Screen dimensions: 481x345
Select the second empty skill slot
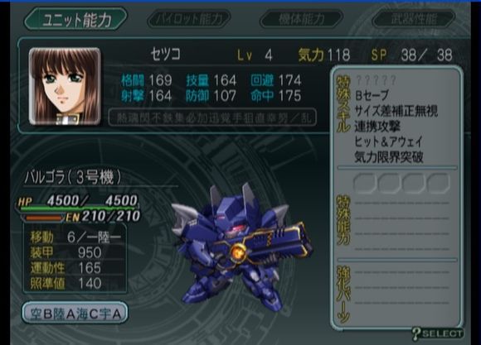click(389, 184)
